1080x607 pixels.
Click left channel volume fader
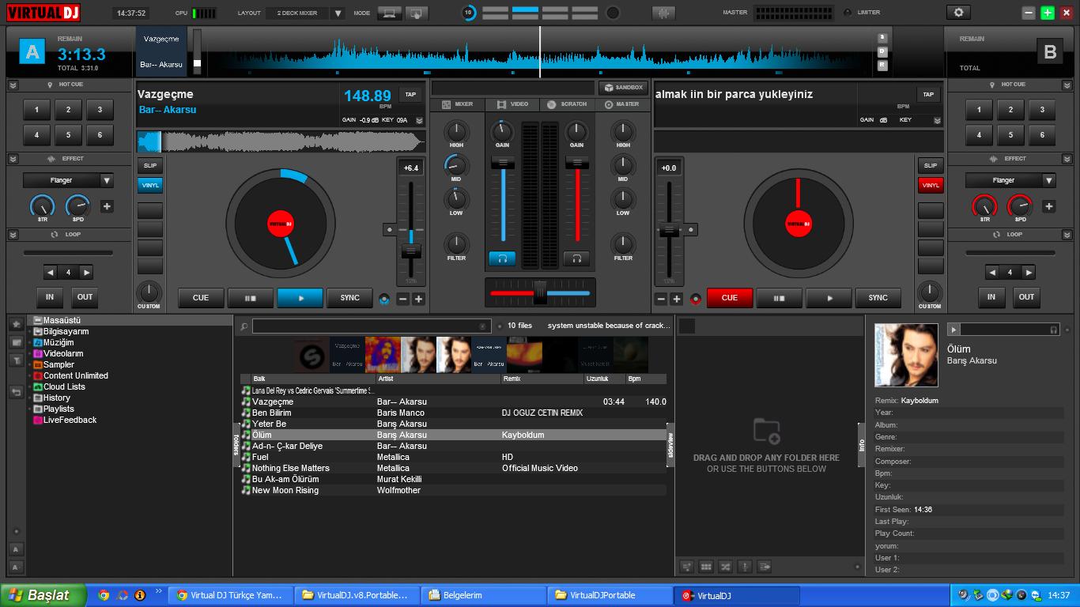pos(502,163)
